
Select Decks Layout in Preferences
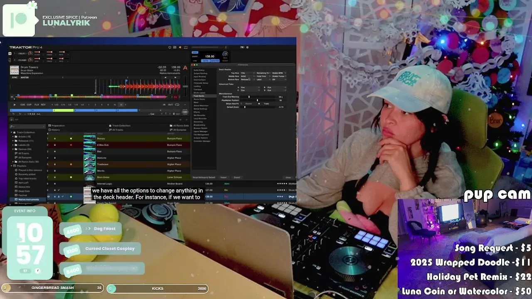pos(199,93)
